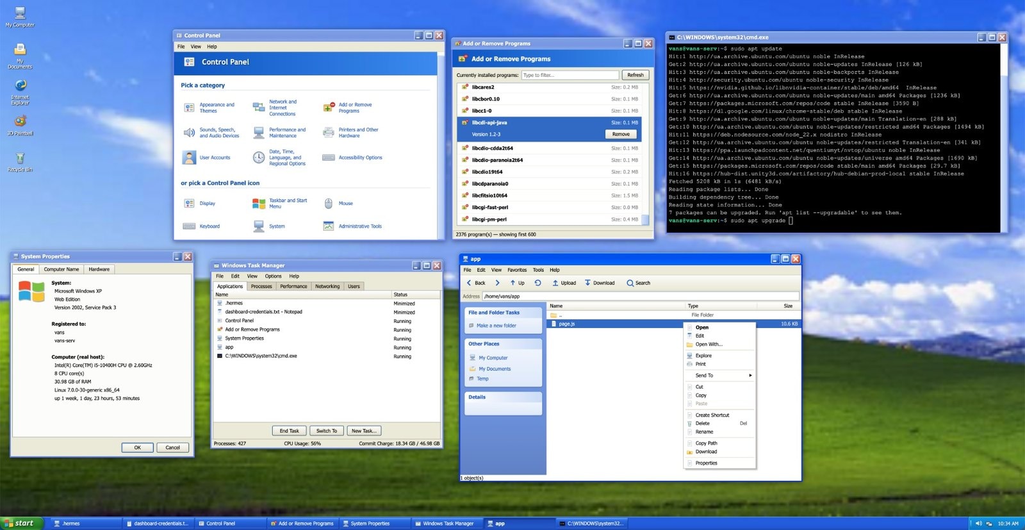Click Remove for libcdl-api-java
The height and width of the screenshot is (530, 1025).
point(621,134)
